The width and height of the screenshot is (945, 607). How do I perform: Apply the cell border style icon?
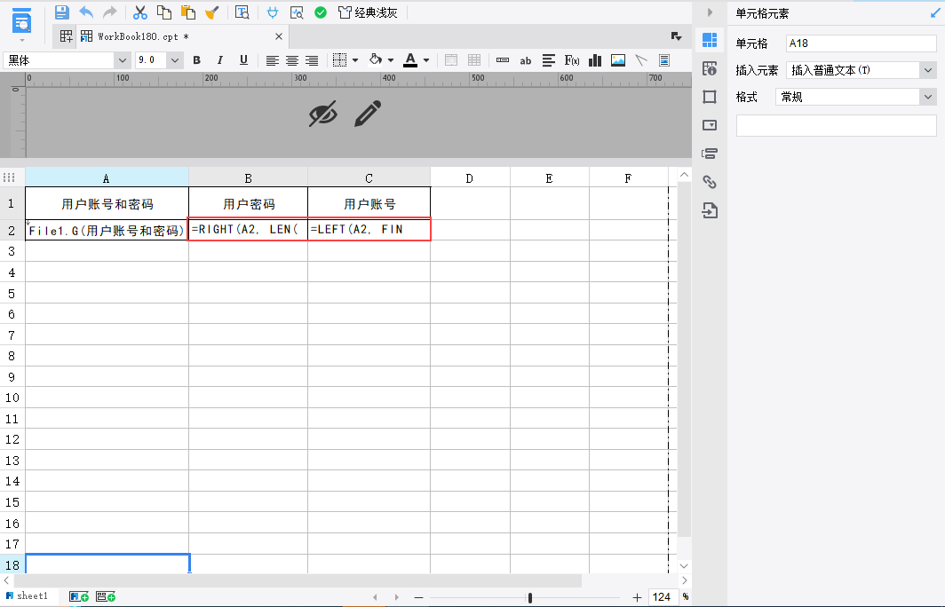pos(340,60)
